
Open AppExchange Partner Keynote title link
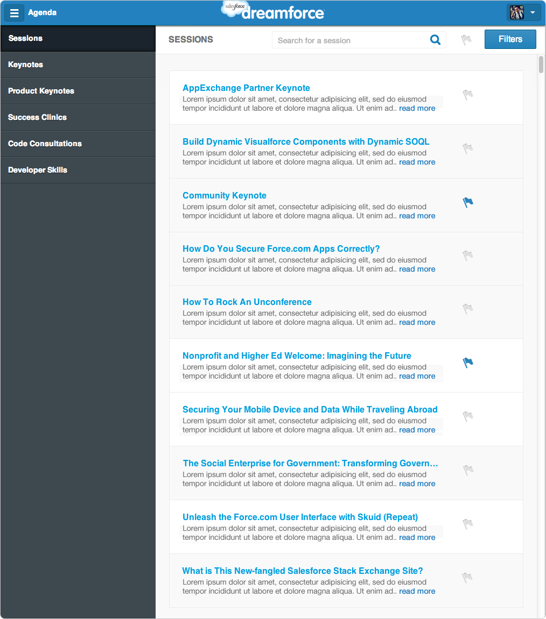pos(246,88)
